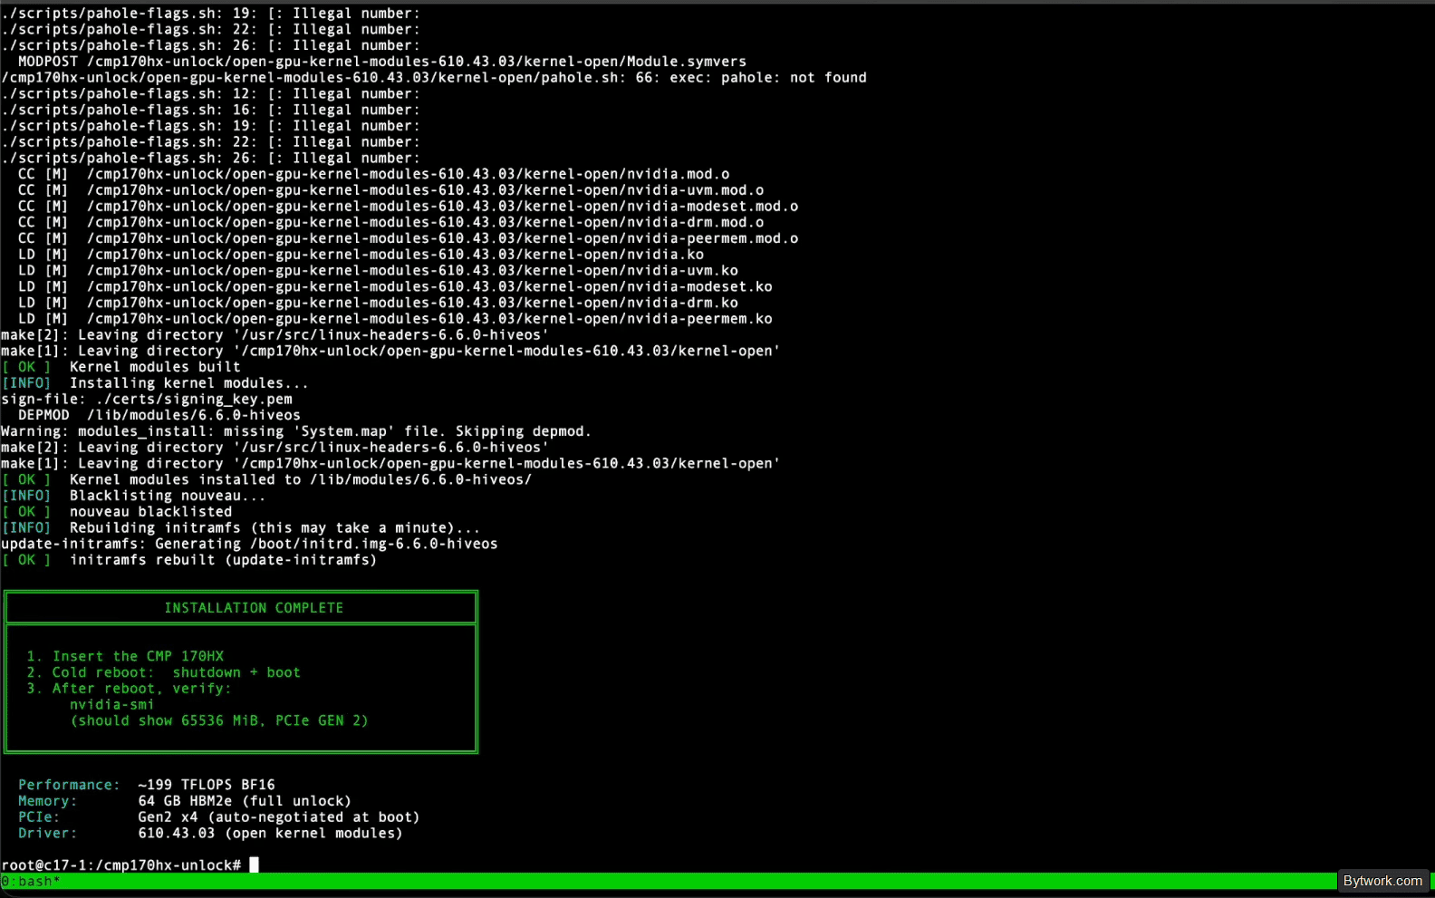Click step 2 'Cold reboot: shutdown + boot'
The height and width of the screenshot is (898, 1435).
163,672
